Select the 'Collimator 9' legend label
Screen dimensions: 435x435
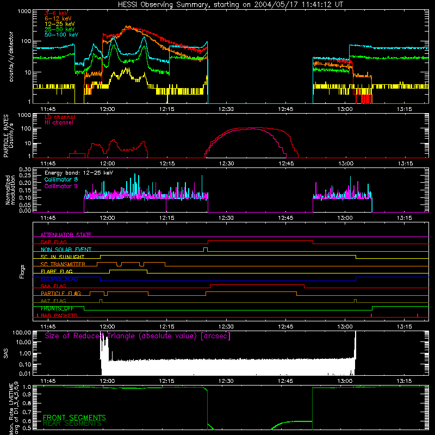61,186
